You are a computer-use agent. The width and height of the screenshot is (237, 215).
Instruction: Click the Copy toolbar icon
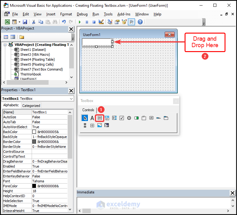click(x=41, y=22)
